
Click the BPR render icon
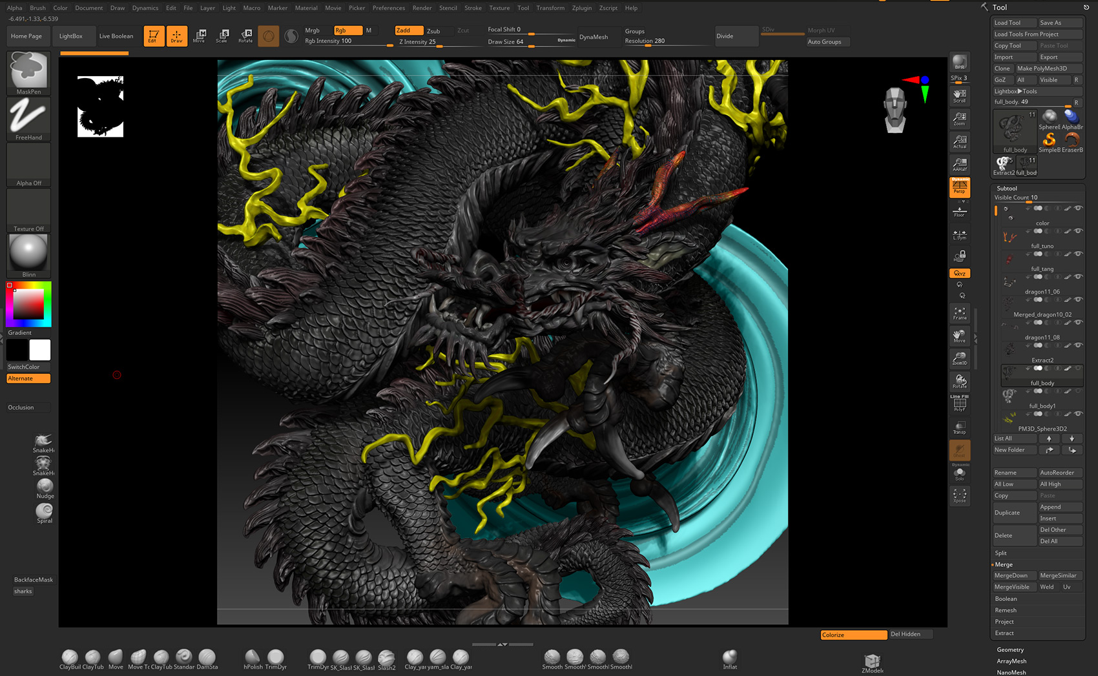pyautogui.click(x=960, y=62)
